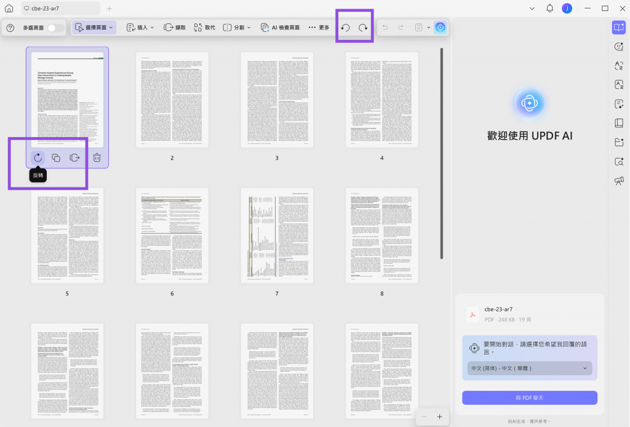Open the folder tools sidebar icon
The image size is (630, 427).
pos(619,142)
